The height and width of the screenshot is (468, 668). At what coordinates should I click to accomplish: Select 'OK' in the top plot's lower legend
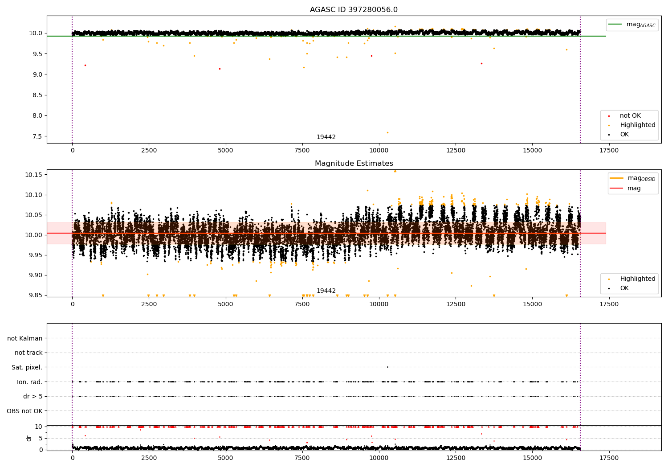[624, 135]
